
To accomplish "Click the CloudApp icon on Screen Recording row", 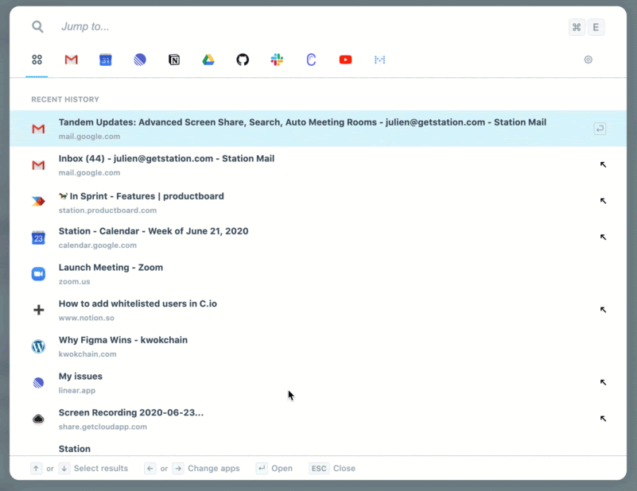I will point(38,419).
